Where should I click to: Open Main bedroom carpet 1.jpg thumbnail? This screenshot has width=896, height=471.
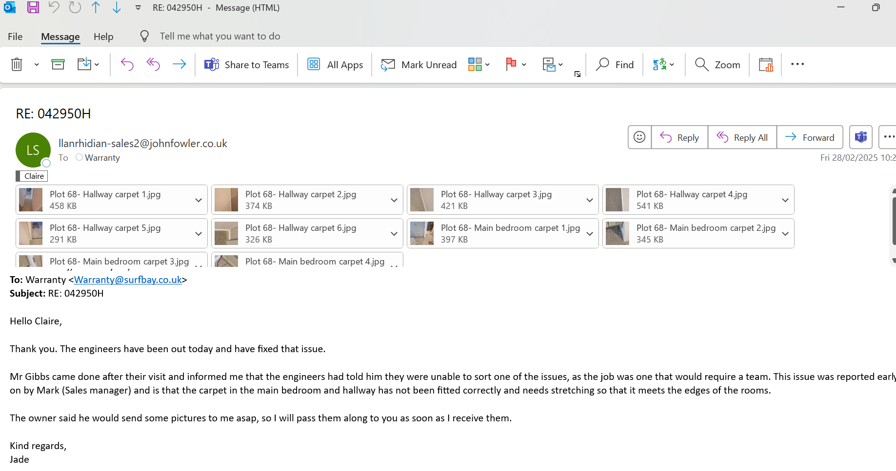(422, 233)
